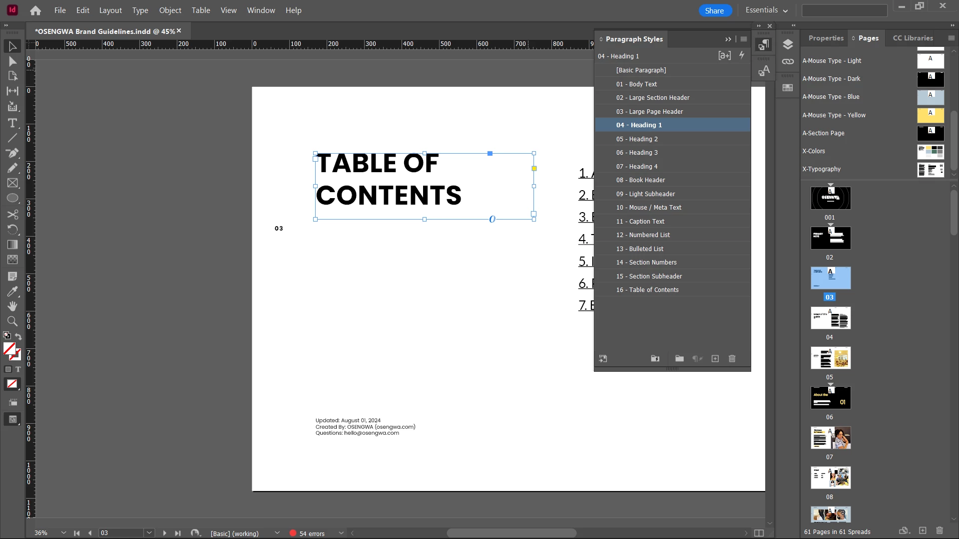Select the Pen tool
The height and width of the screenshot is (539, 959).
[x=12, y=153]
